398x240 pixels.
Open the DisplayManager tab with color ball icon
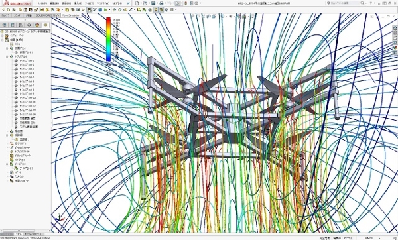click(x=37, y=25)
